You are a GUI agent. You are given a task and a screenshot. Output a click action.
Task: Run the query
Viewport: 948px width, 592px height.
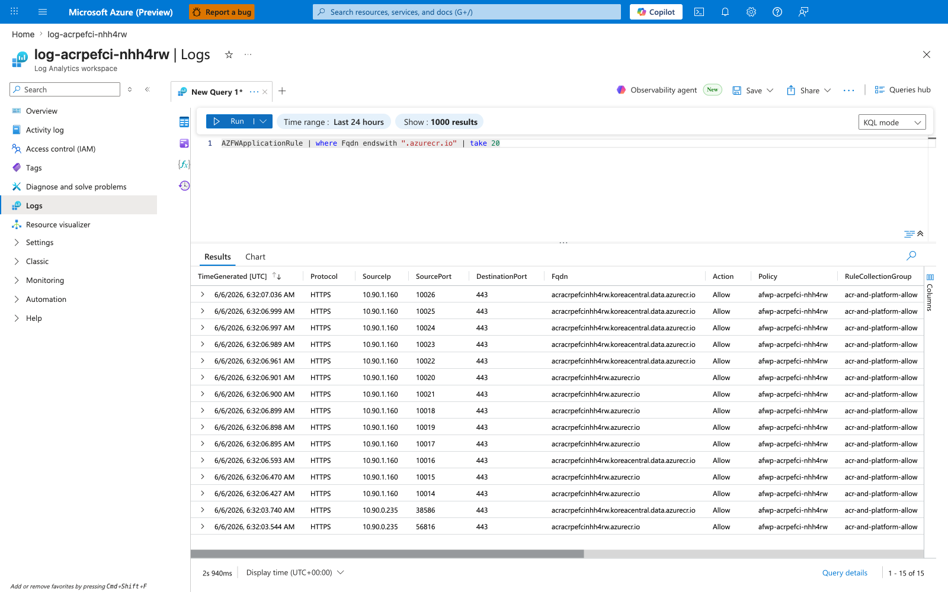coord(230,121)
